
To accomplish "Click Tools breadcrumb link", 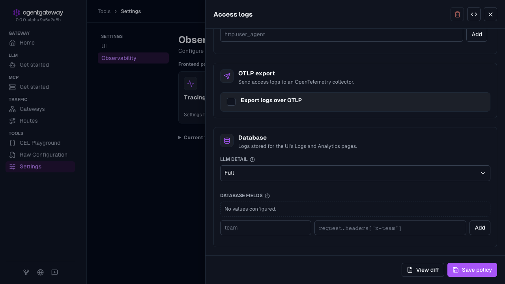I will 104,11.
